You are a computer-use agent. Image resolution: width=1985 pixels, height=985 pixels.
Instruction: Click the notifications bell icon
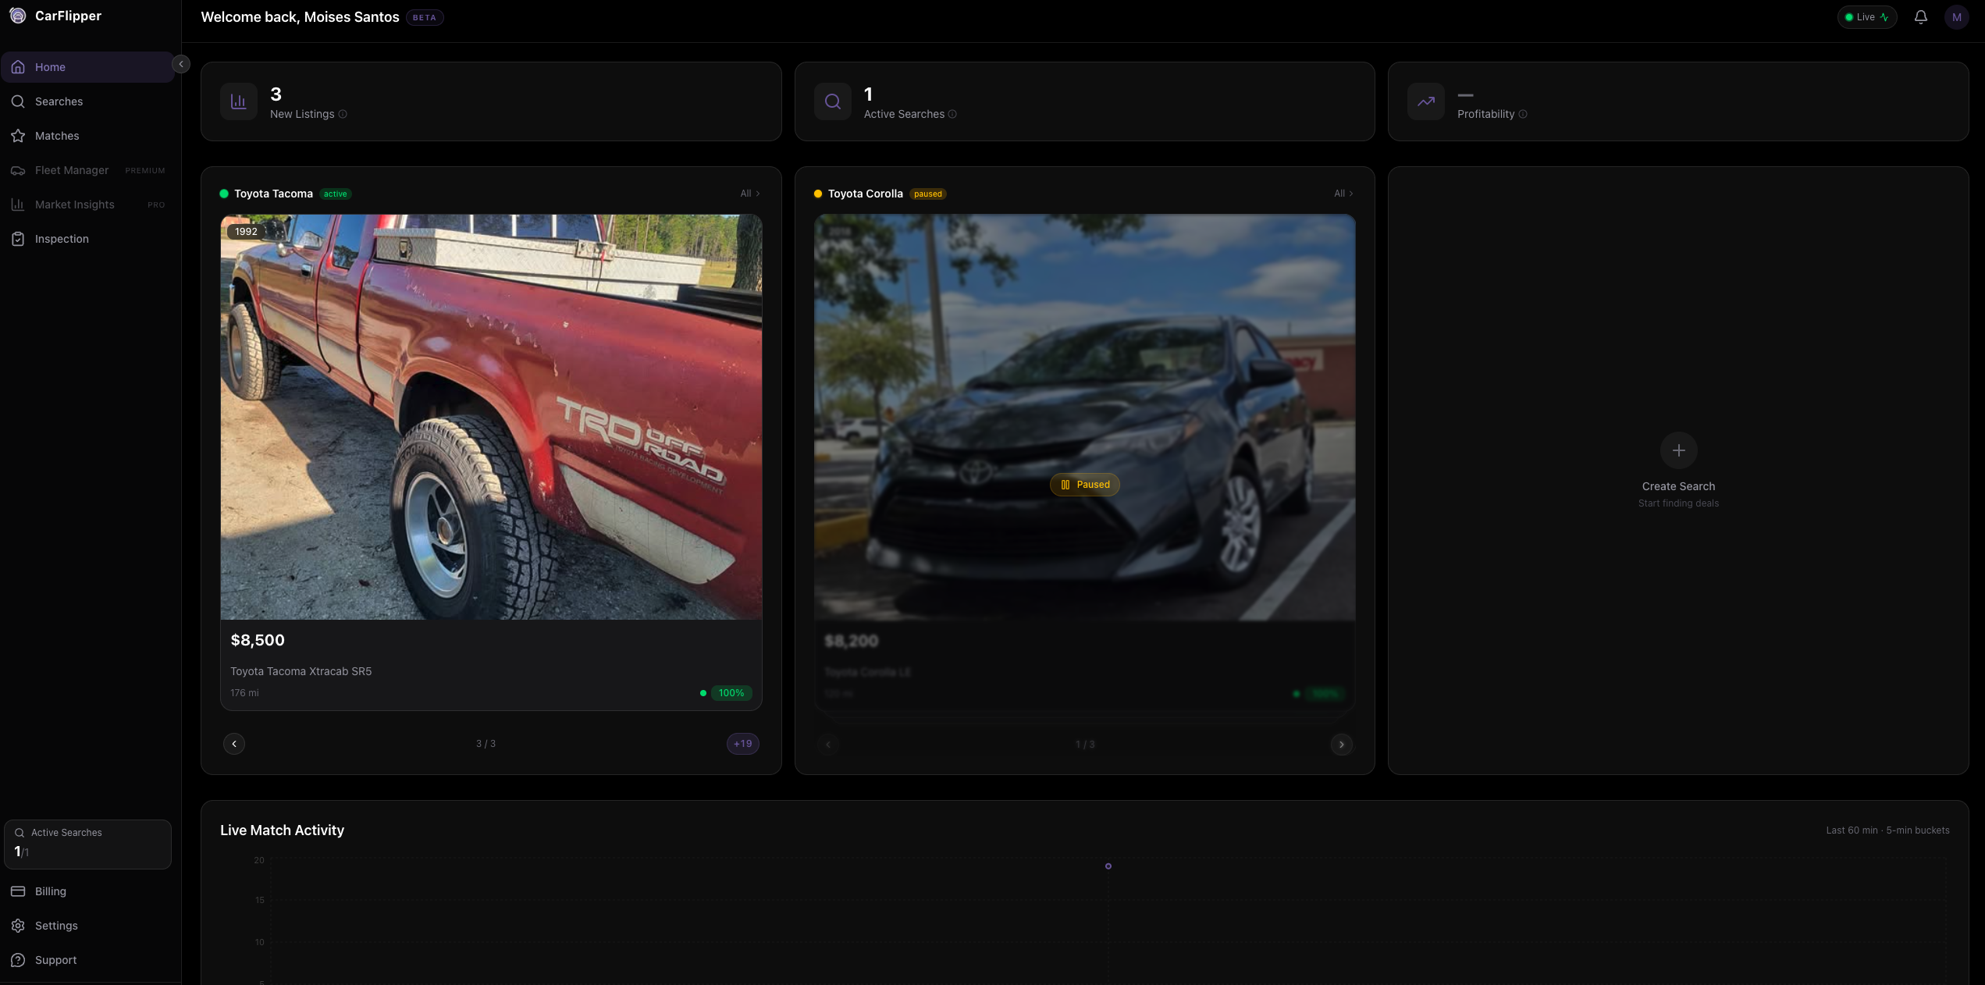1920,17
